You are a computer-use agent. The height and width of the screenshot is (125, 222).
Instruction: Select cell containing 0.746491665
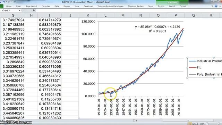click(x=50, y=34)
